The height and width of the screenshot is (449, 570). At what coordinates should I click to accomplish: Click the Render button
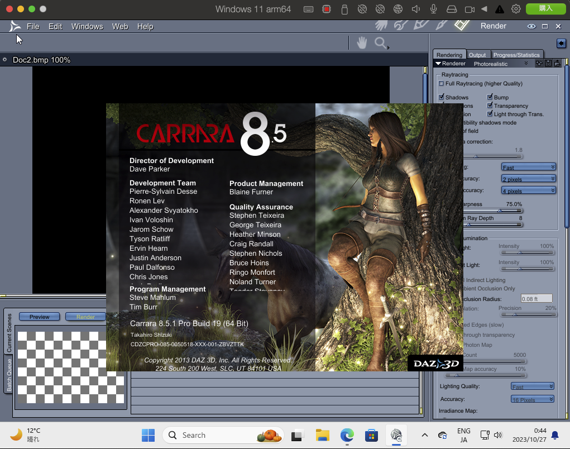pyautogui.click(x=86, y=317)
